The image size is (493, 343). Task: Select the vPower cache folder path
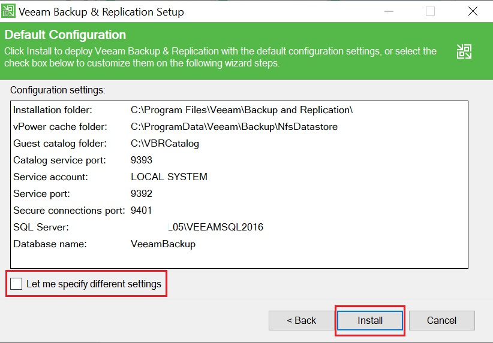[x=235, y=126]
